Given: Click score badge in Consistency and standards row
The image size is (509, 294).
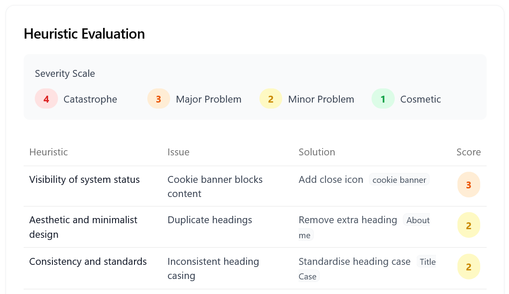Looking at the screenshot, I should pos(469,267).
